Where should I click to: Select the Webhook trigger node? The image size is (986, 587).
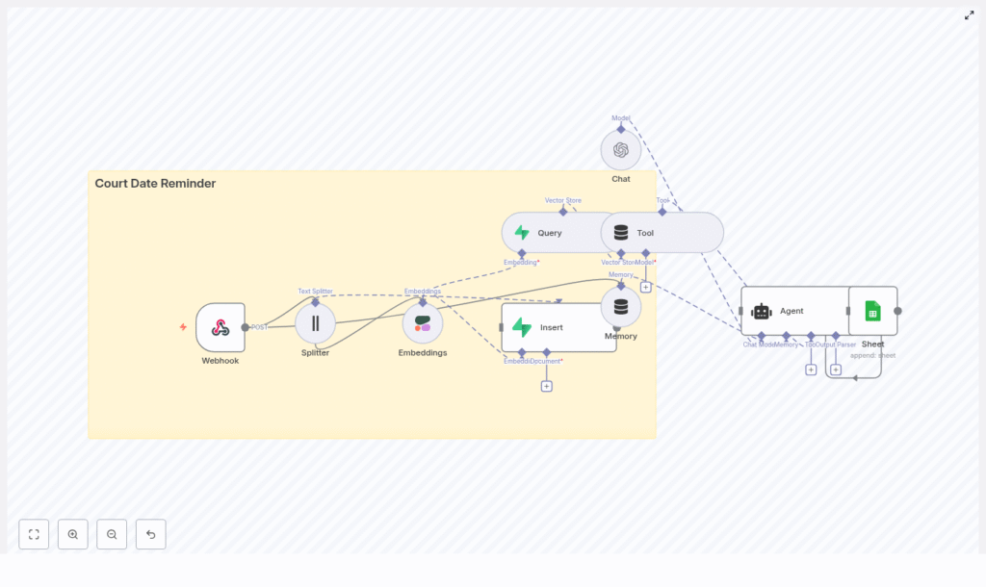220,327
